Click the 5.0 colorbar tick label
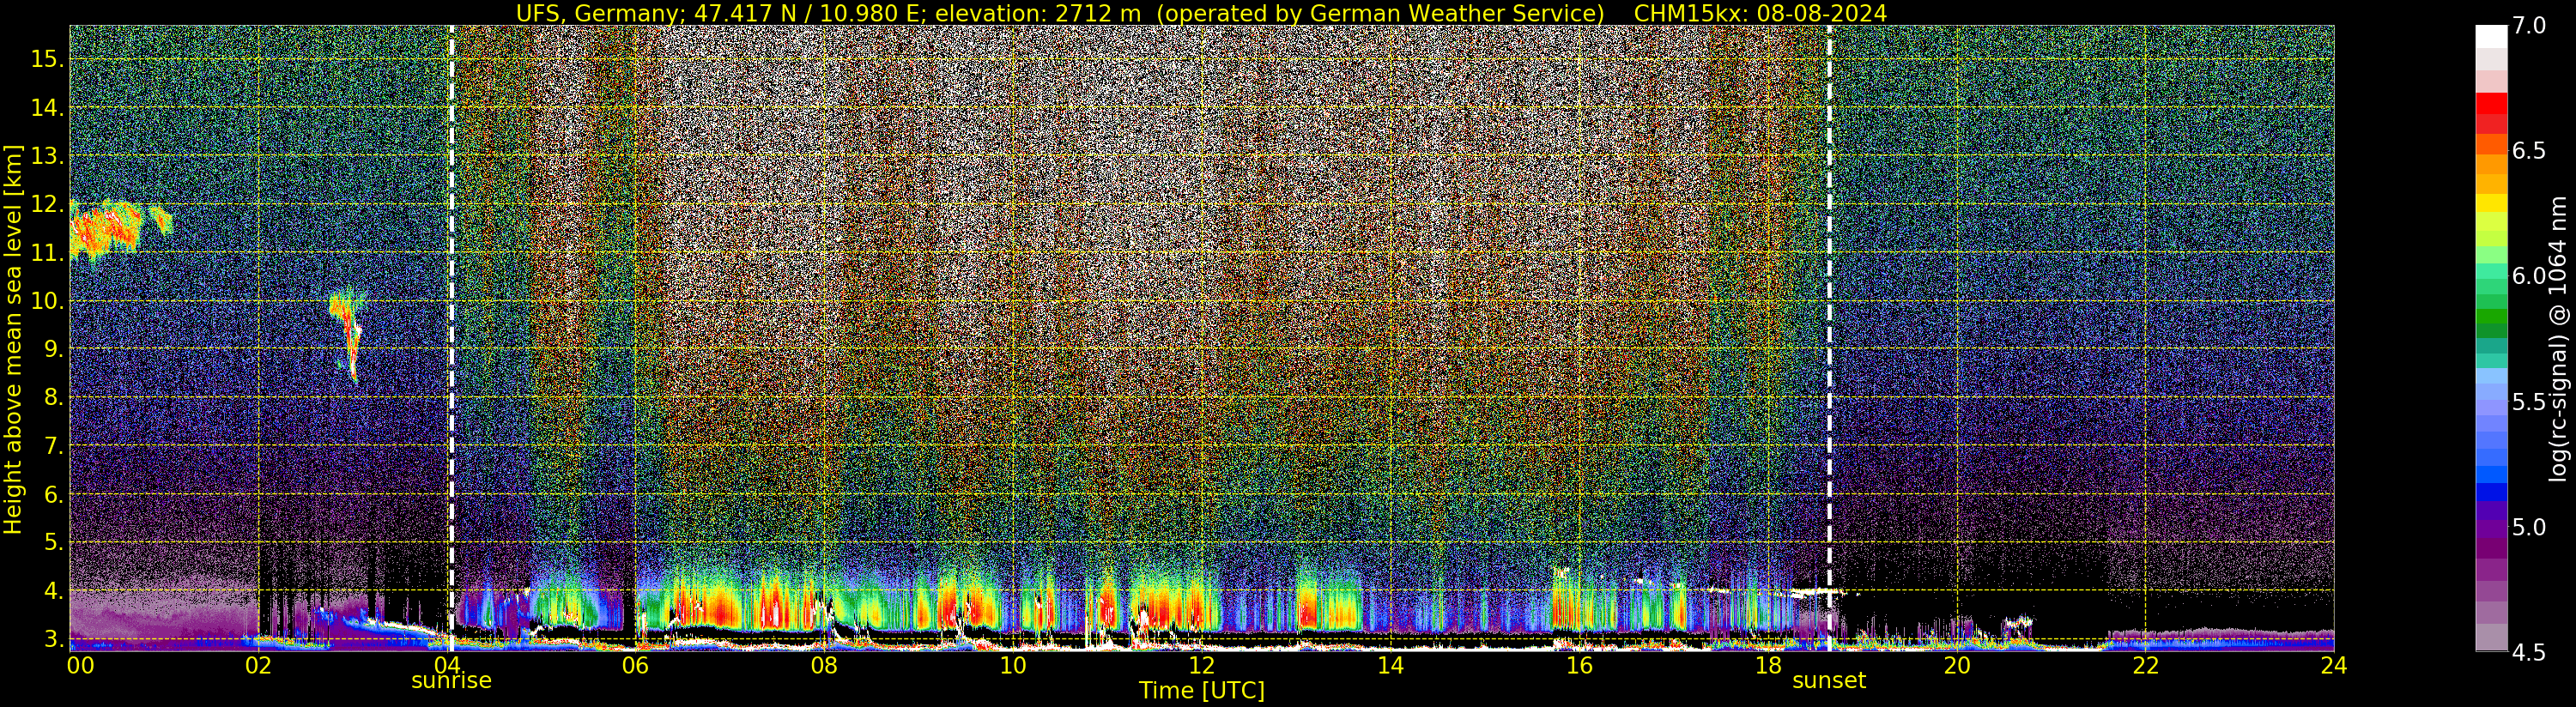Screen dimensions: 2576x707 2529,527
